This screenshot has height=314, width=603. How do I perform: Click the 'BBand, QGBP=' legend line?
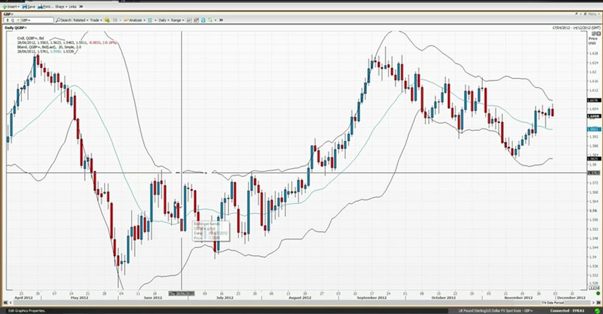(49, 47)
